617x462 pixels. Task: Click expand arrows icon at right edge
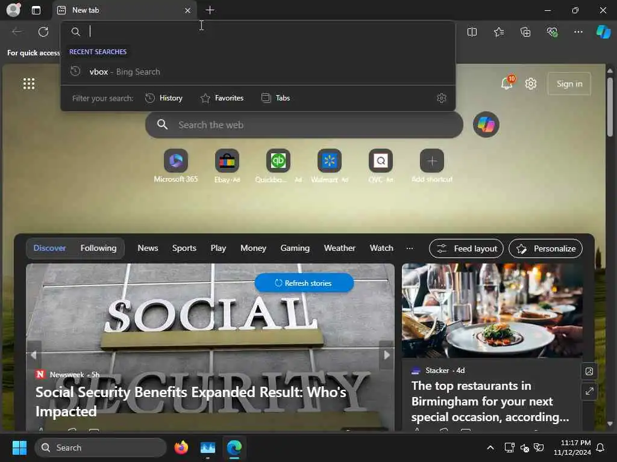click(589, 391)
